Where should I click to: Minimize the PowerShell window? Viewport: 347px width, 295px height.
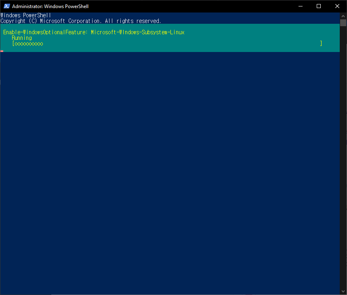(x=300, y=6)
